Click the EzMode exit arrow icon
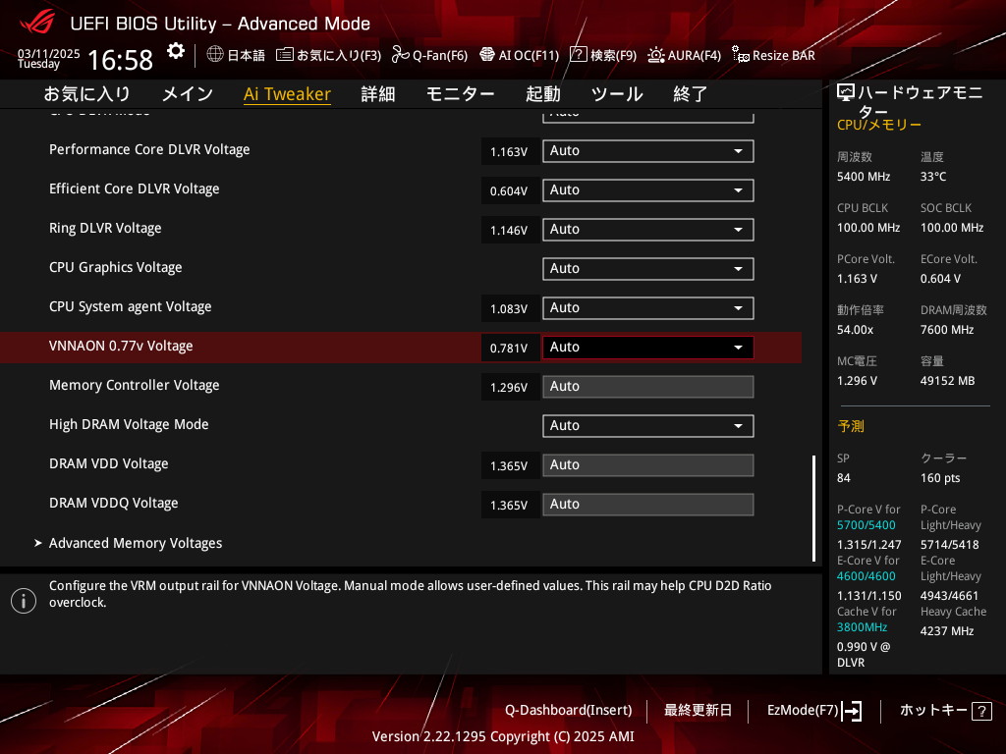This screenshot has width=1006, height=754. pyautogui.click(x=852, y=711)
